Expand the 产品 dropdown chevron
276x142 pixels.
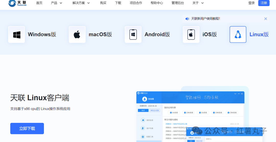(61, 3)
